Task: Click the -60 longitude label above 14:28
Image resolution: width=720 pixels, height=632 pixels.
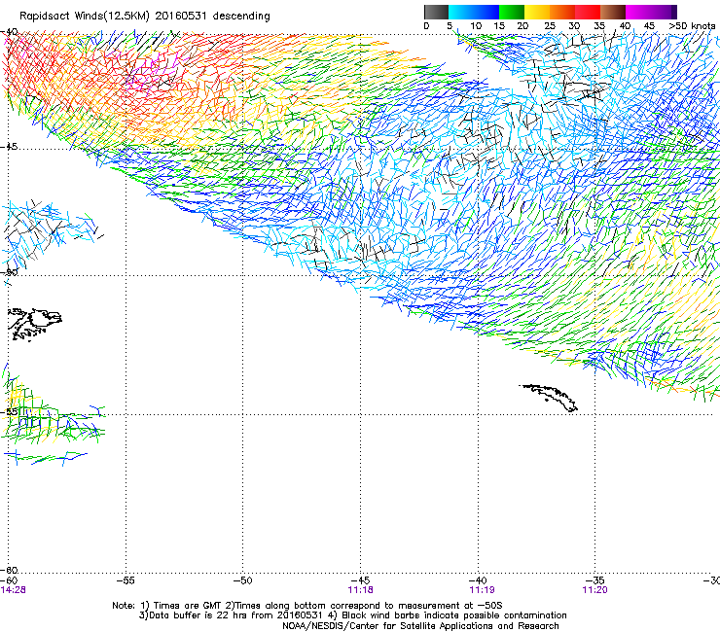Action: [9, 580]
